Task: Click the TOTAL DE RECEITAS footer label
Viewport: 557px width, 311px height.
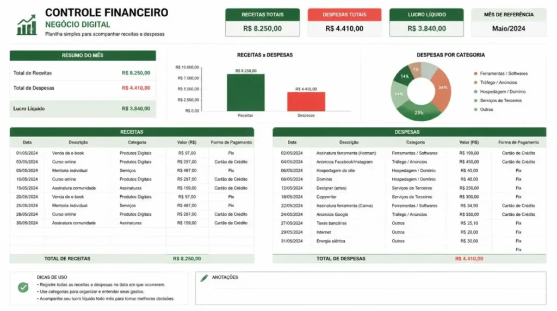Action: pyautogui.click(x=67, y=259)
